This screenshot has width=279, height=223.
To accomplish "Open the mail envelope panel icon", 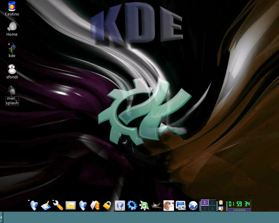I will [x=95, y=205].
